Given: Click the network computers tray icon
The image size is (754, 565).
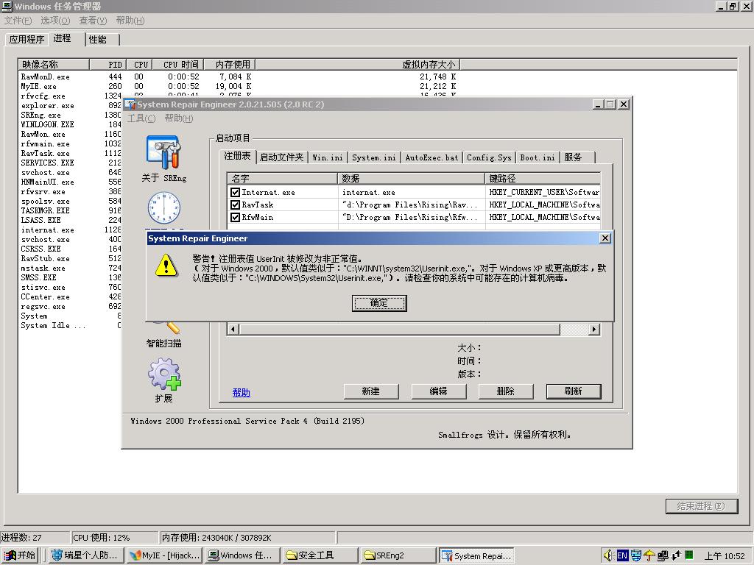Looking at the screenshot, I should [663, 555].
